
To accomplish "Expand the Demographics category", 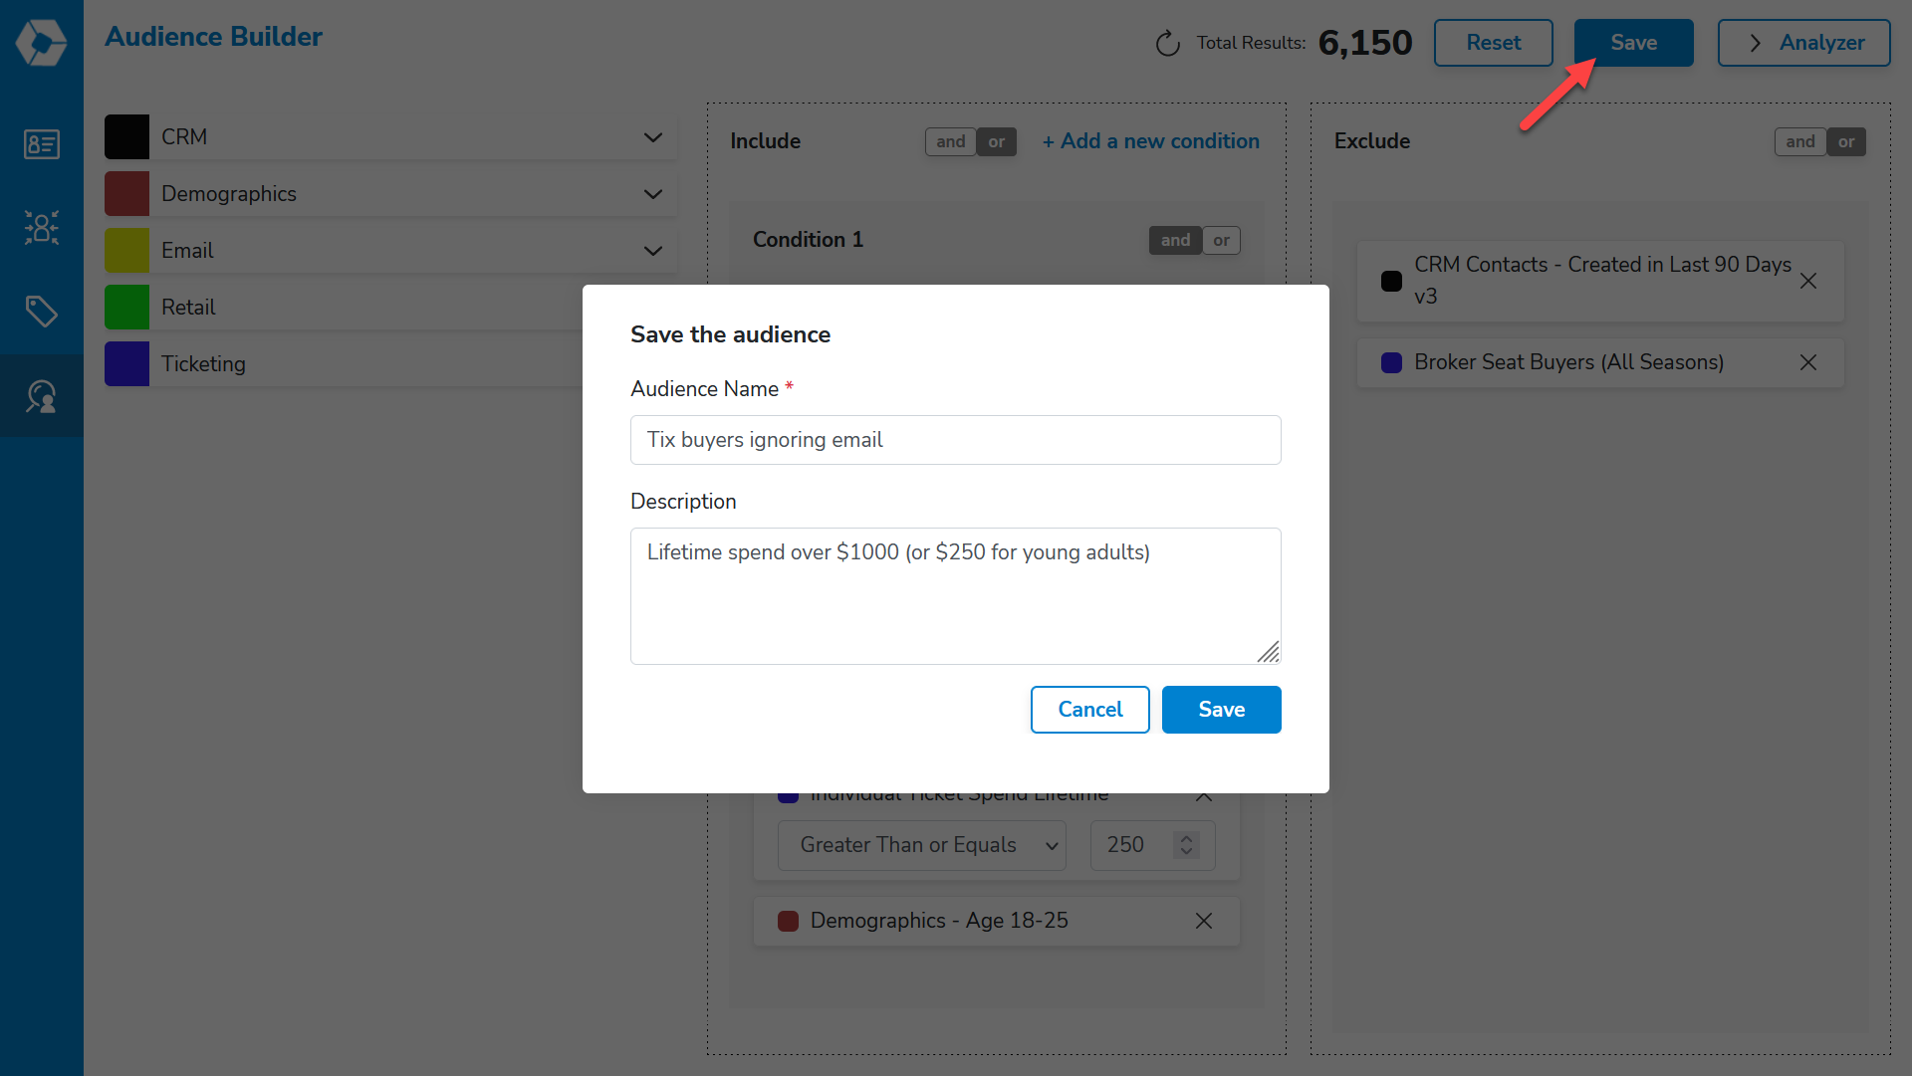I will click(652, 194).
